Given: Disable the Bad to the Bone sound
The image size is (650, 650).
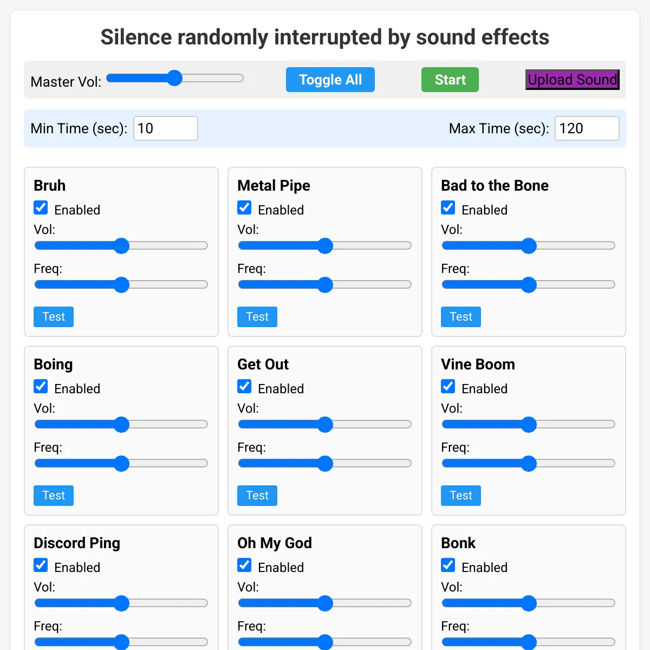Looking at the screenshot, I should point(448,207).
